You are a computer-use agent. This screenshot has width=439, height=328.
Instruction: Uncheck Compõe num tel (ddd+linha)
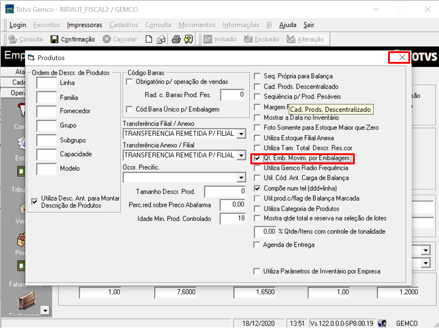(x=257, y=188)
